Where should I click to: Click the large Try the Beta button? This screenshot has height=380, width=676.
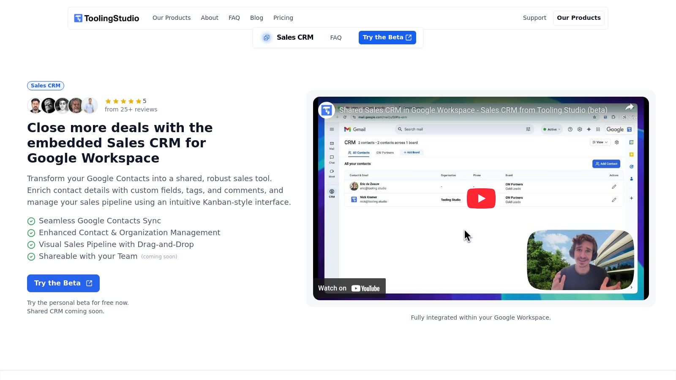[63, 283]
